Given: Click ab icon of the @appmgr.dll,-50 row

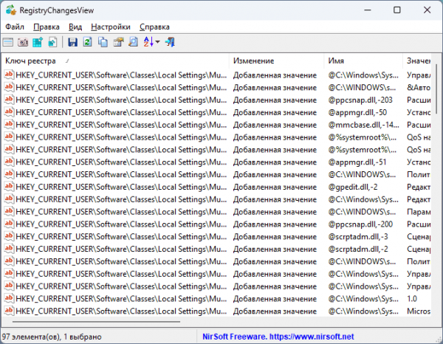Looking at the screenshot, I should click(x=9, y=112).
